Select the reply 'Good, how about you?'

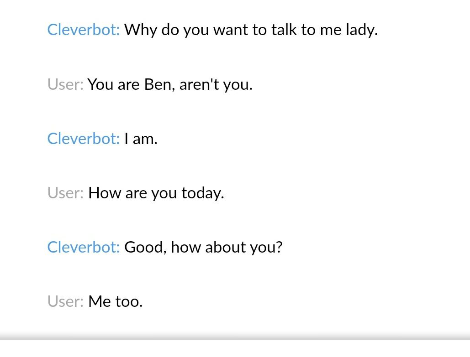203,248
